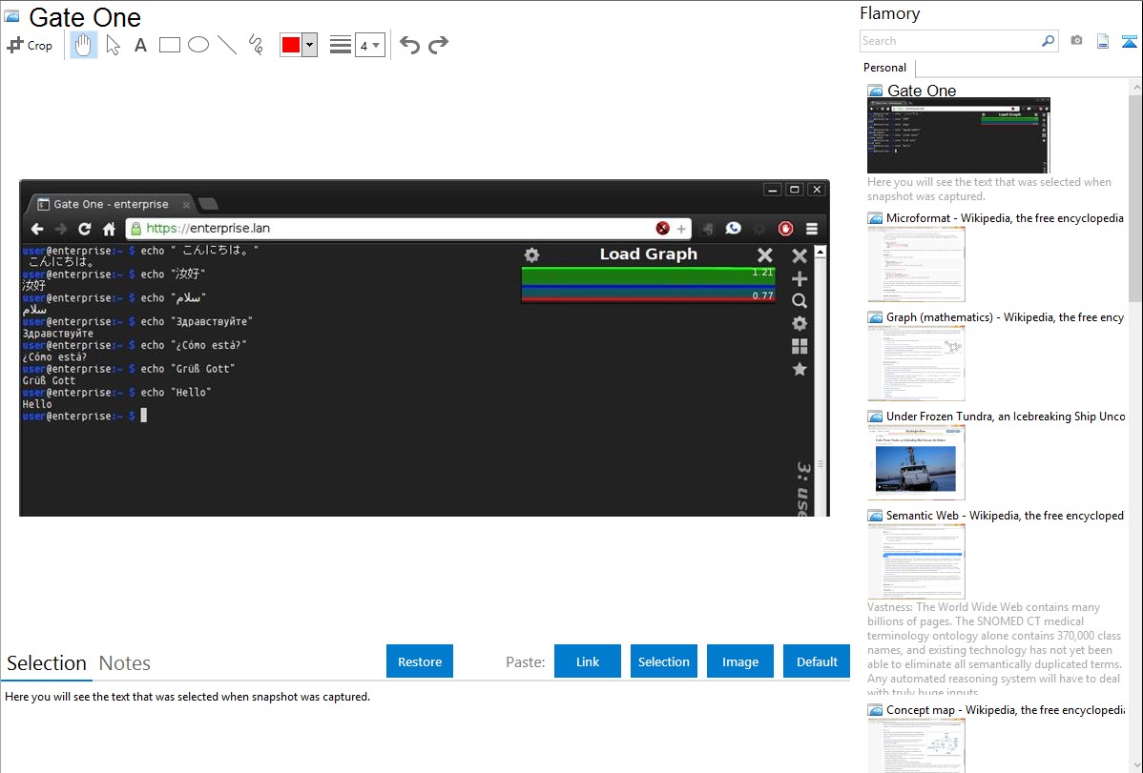Expand the line thickness dropdown
Image resolution: width=1143 pixels, height=773 pixels.
click(369, 45)
